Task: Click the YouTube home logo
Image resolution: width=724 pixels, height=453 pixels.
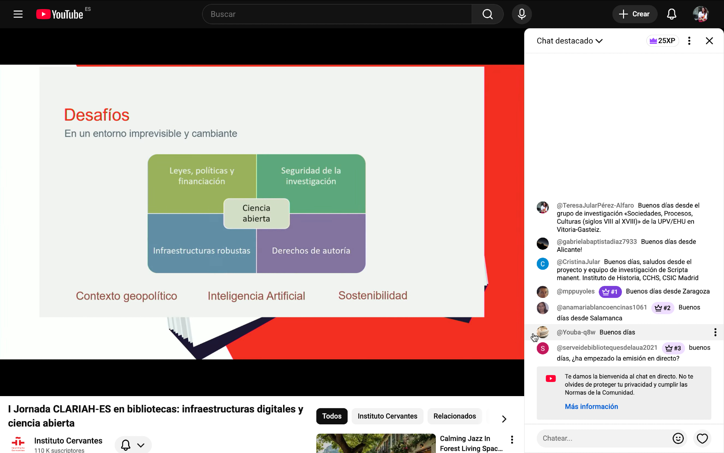Action: click(60, 14)
